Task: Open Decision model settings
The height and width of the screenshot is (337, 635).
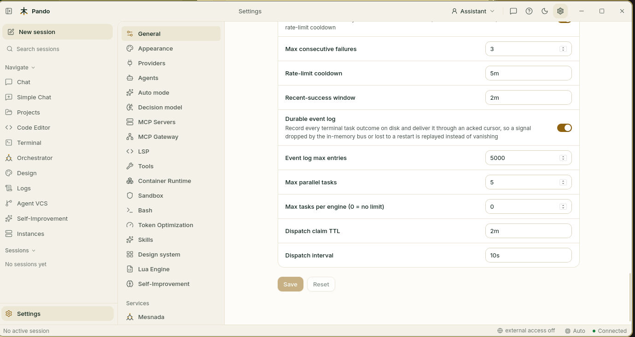Action: pos(171,107)
